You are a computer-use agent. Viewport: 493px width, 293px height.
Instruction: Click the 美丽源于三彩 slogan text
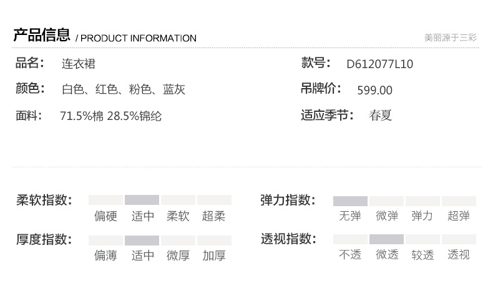point(451,37)
